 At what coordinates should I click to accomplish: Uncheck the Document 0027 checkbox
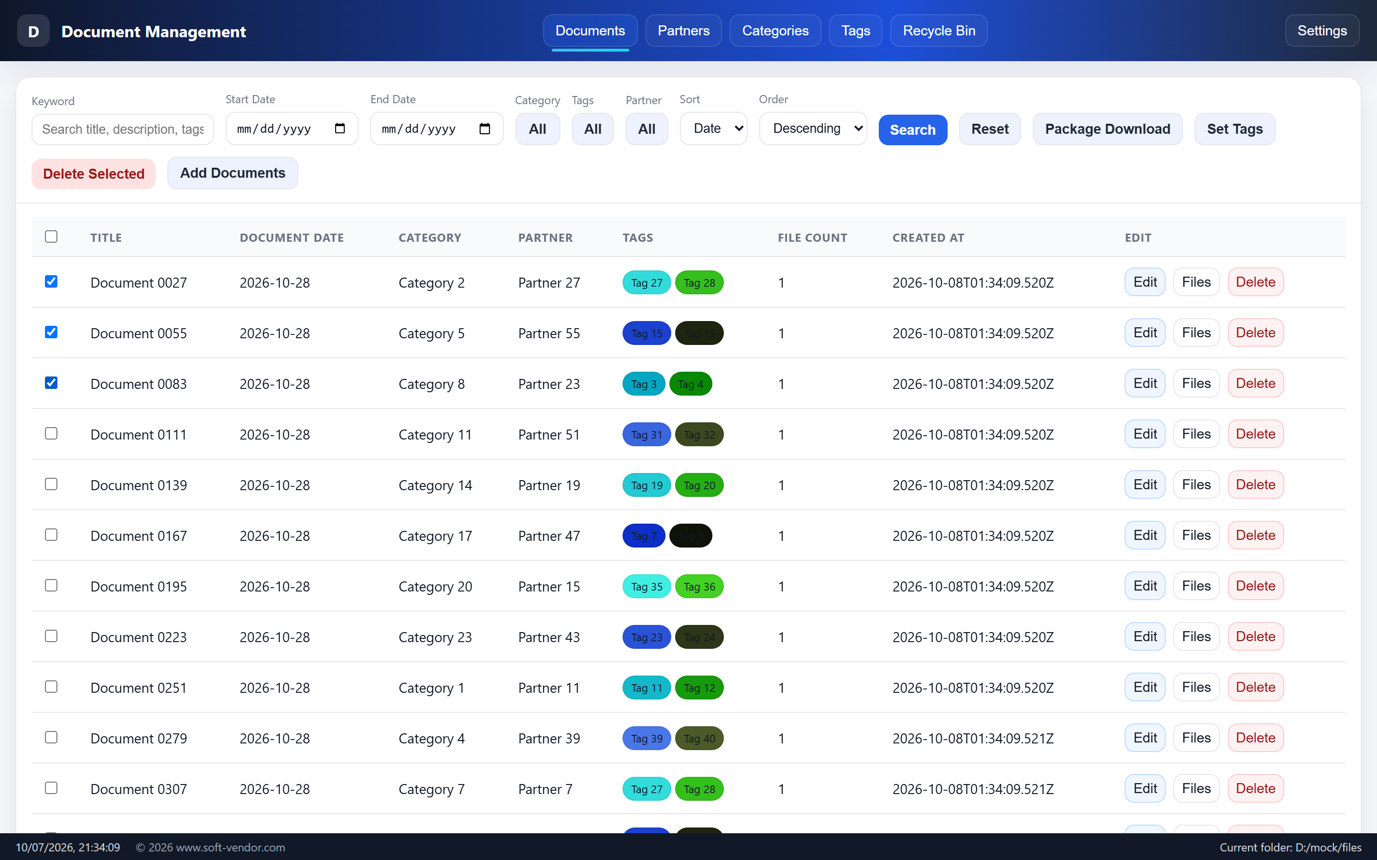tap(51, 281)
